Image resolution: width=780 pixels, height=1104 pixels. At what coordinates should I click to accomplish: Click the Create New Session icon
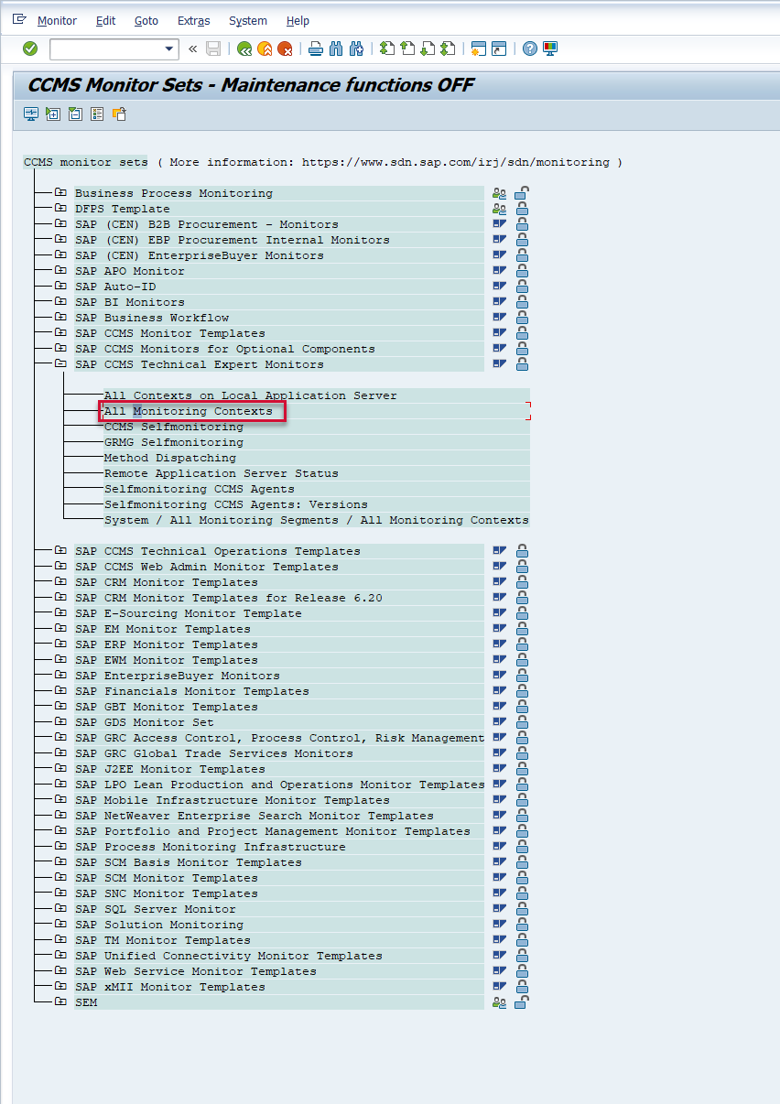(478, 49)
